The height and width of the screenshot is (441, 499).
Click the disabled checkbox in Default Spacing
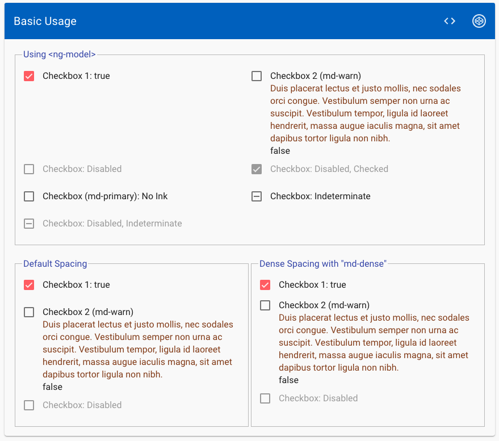(x=29, y=405)
